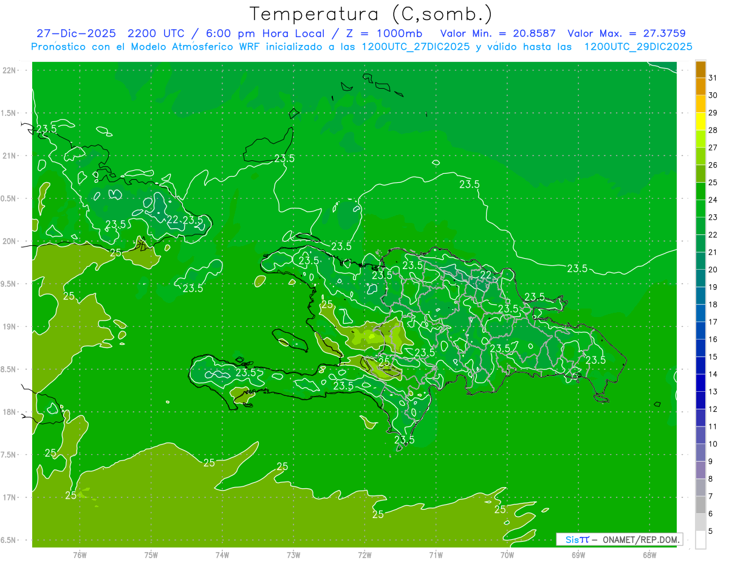Click the "1200UTC_29DIC2025" valid-until timestamp
Viewport: 729px width, 563px height.
638,47
